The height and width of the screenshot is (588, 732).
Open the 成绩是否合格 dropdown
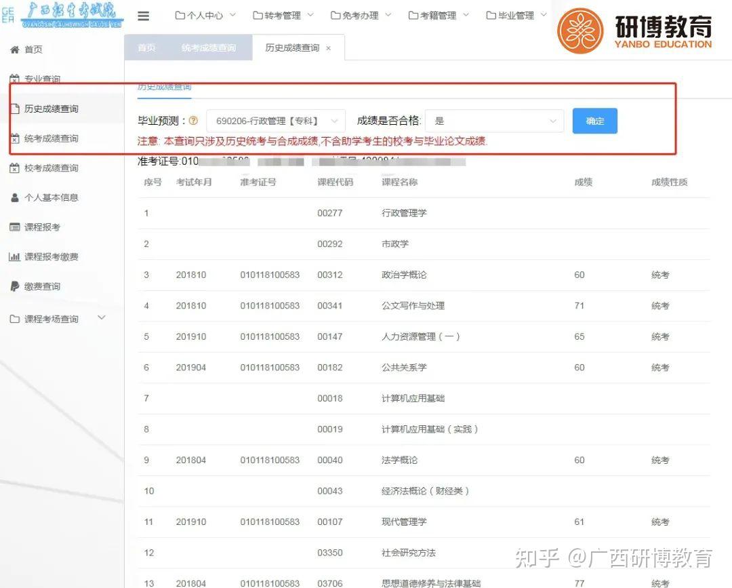(x=495, y=120)
